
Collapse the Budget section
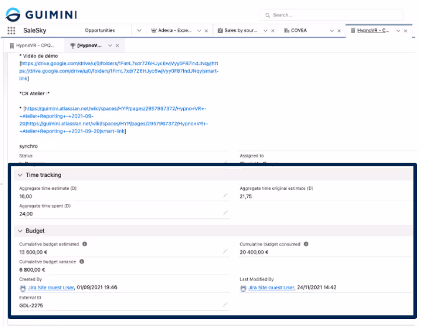coord(20,231)
